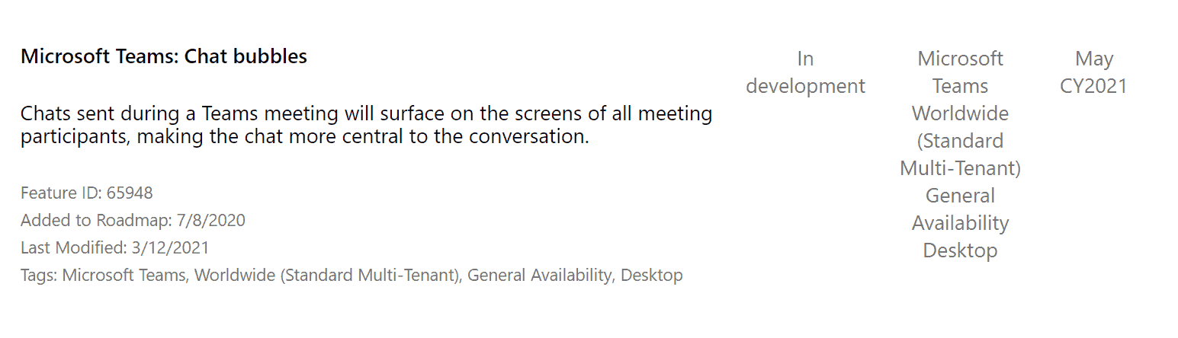
Task: Choose 'General Availability' in the Tags line
Action: click(x=540, y=276)
